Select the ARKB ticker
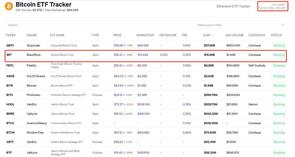295x157 pixels. tap(10, 76)
